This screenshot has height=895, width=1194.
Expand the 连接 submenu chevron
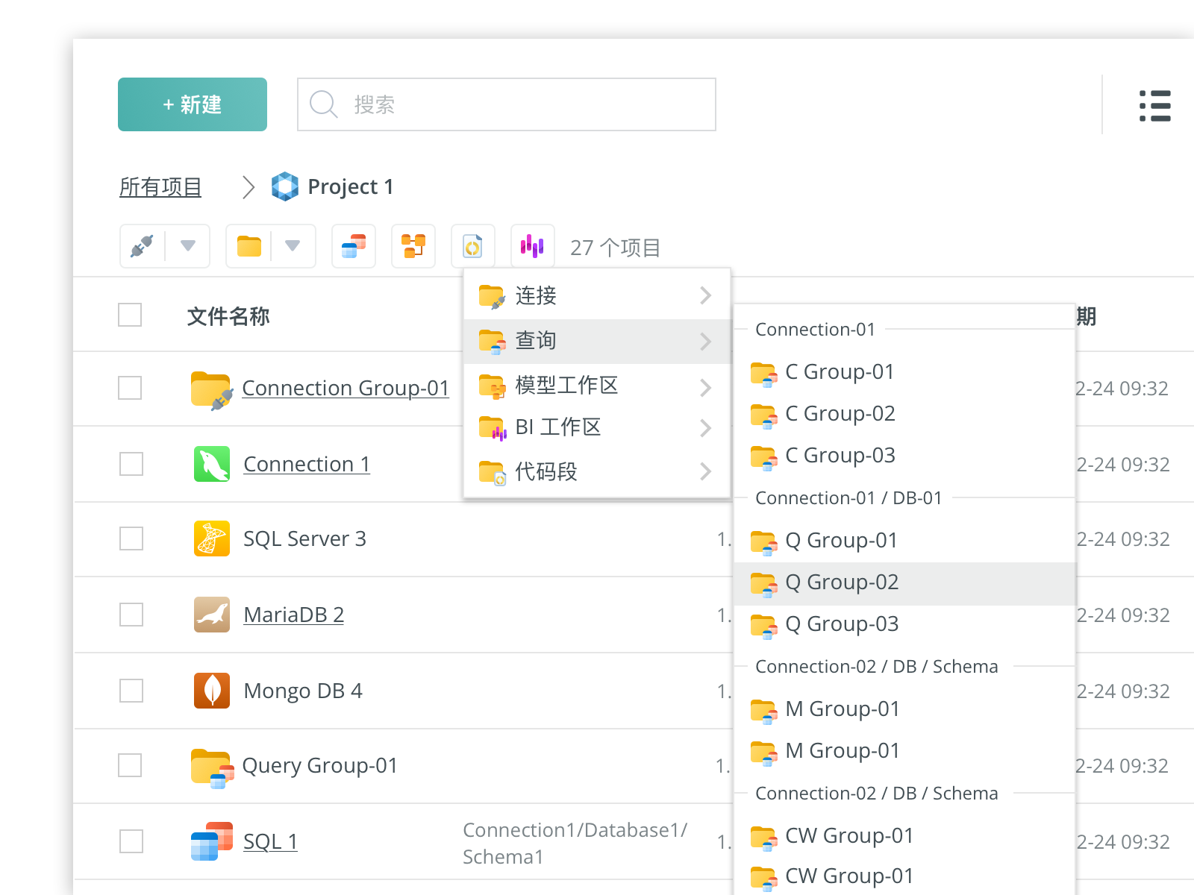tap(705, 296)
